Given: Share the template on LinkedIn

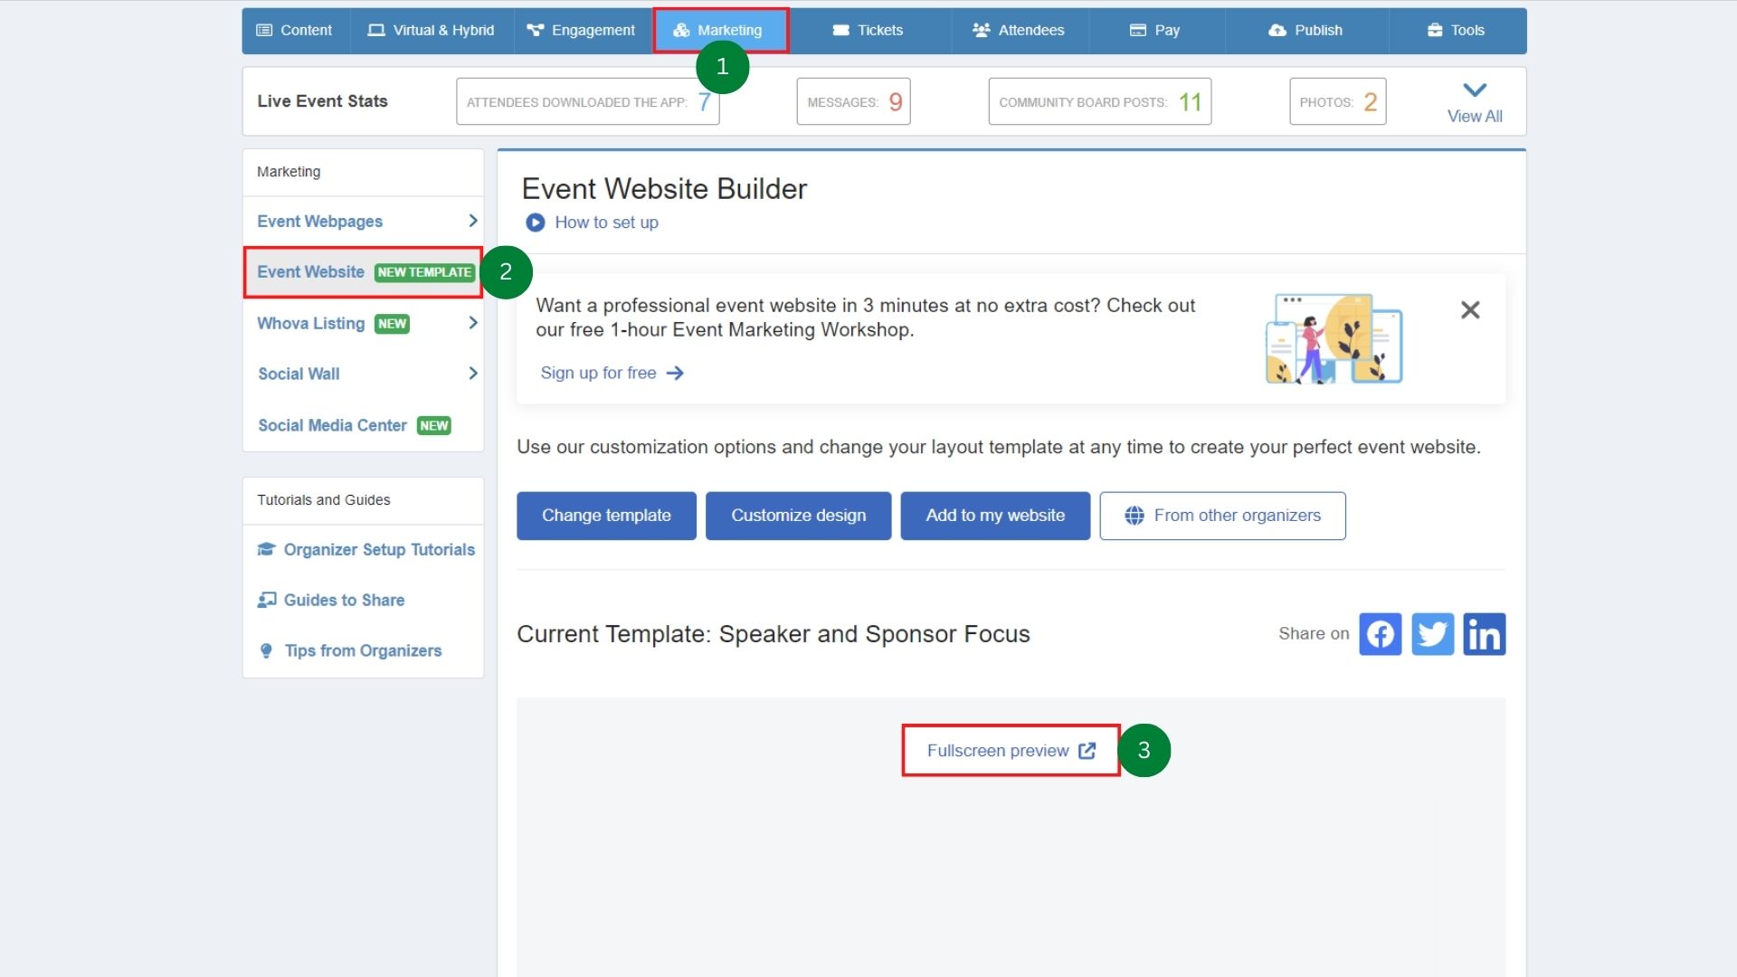Looking at the screenshot, I should (1485, 634).
